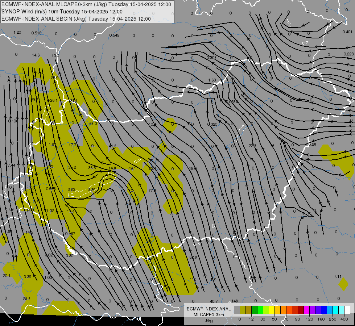Select the SYNOP Wind header line
Viewport: 355px width, 326px height.
pyautogui.click(x=62, y=12)
